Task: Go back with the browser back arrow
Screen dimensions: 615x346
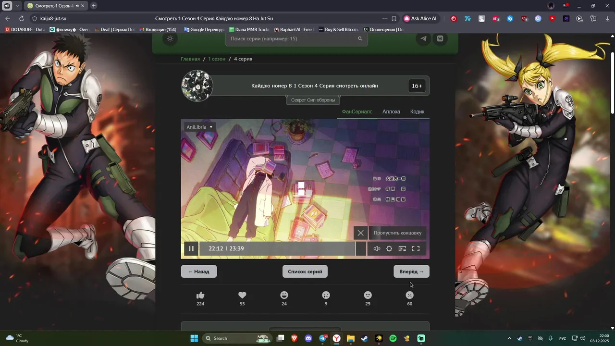Action: (x=8, y=18)
